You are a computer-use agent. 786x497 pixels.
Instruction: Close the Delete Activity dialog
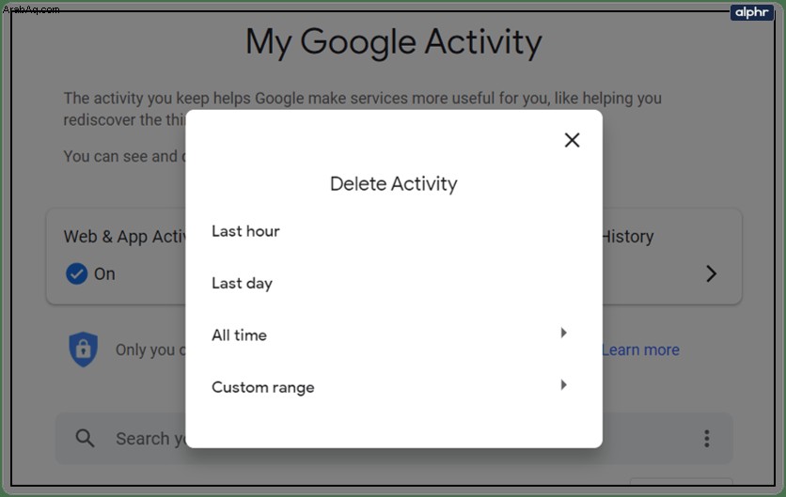point(572,140)
